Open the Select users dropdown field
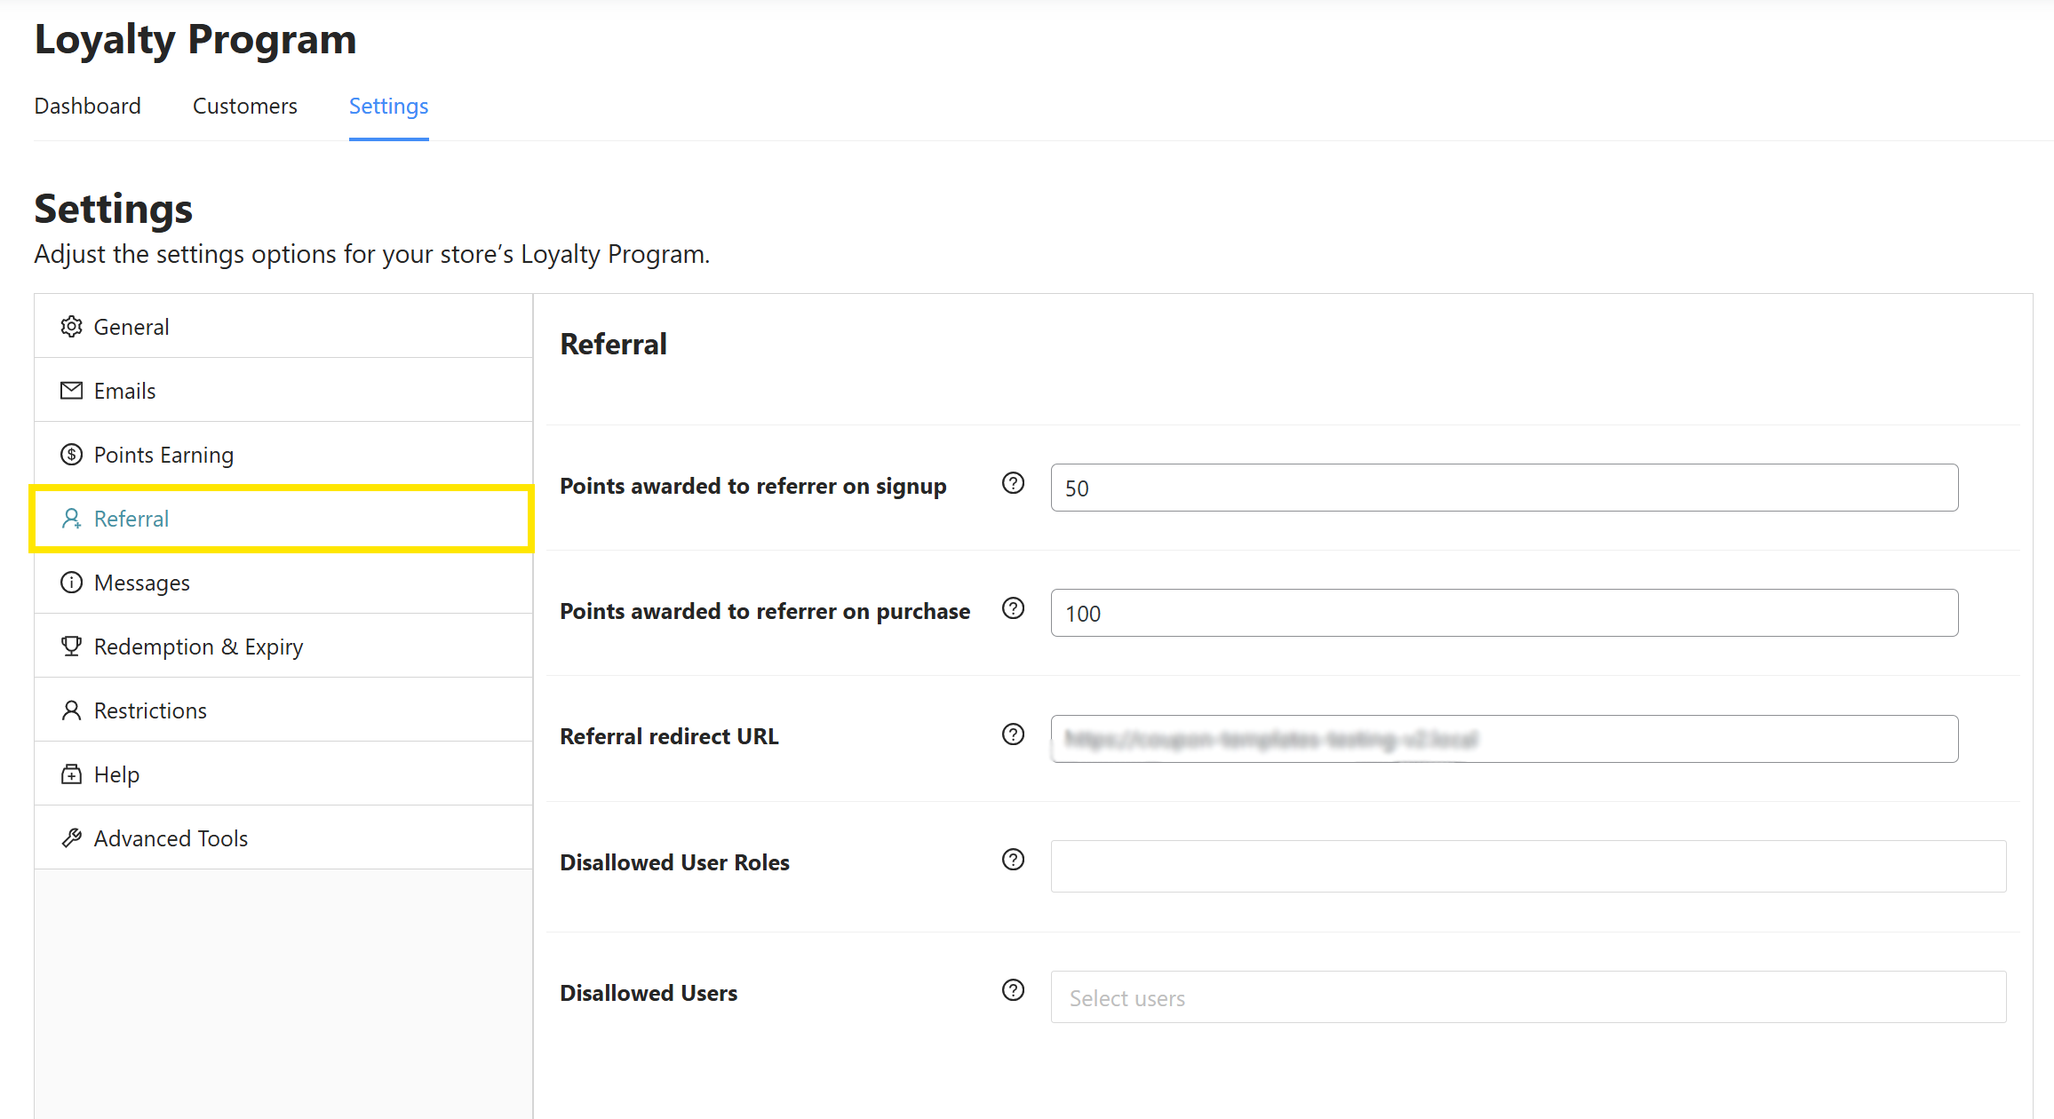Screen dimensions: 2054x1119 point(1528,997)
